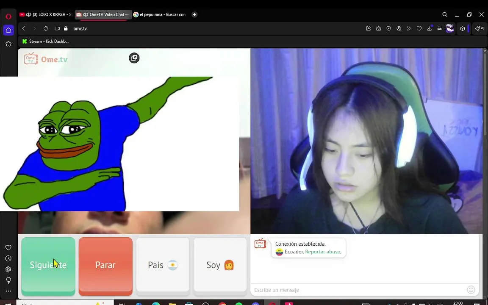Click the Siguiente button
488x305 pixels.
(48, 266)
